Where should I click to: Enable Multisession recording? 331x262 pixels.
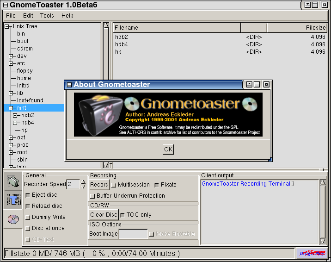[x=114, y=185]
